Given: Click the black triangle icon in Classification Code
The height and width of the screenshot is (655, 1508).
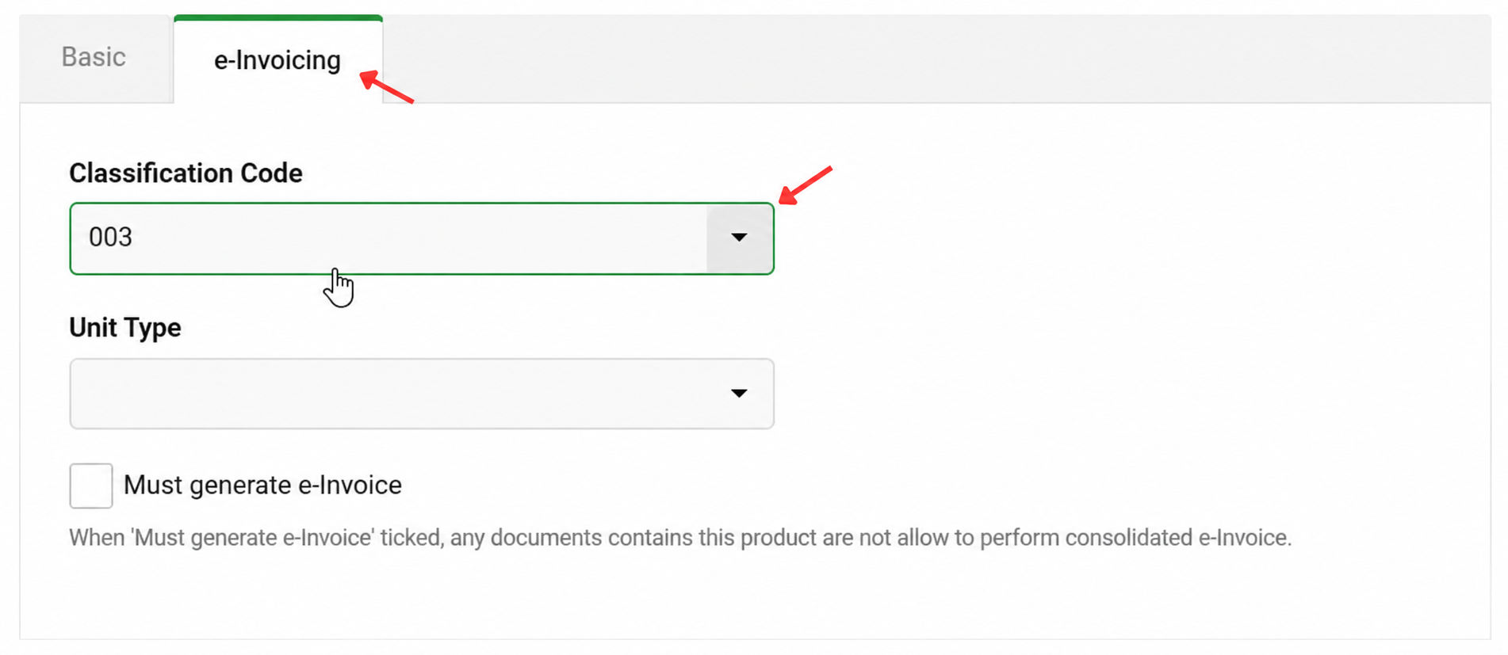Looking at the screenshot, I should pos(739,238).
